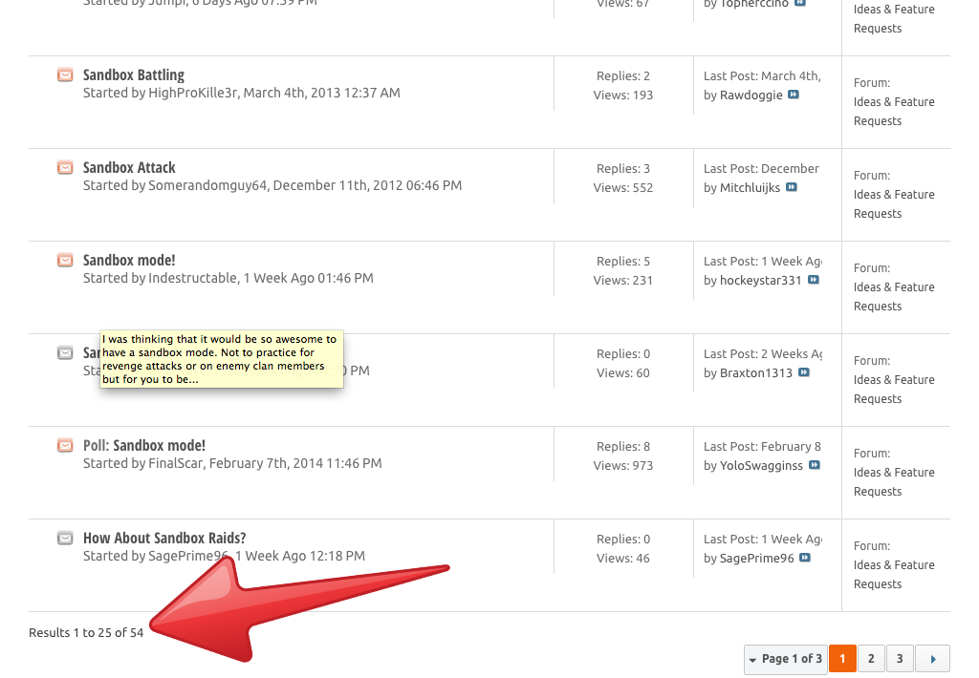Go to last post icon after Mitchluijks

point(791,188)
